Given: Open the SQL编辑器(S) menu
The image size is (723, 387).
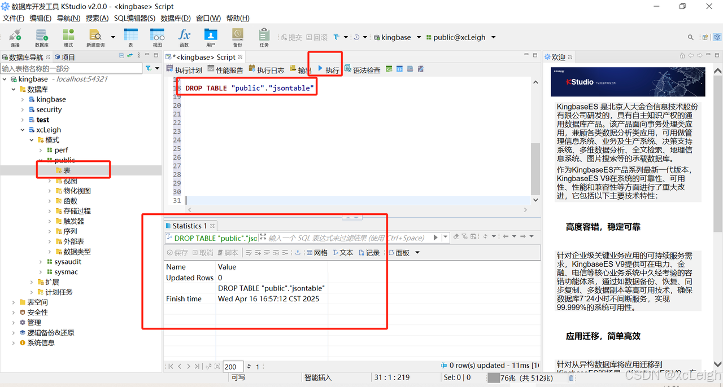Looking at the screenshot, I should [134, 18].
